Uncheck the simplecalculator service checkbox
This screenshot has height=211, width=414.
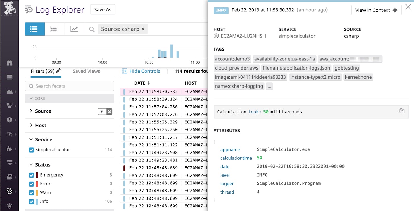pos(31,150)
